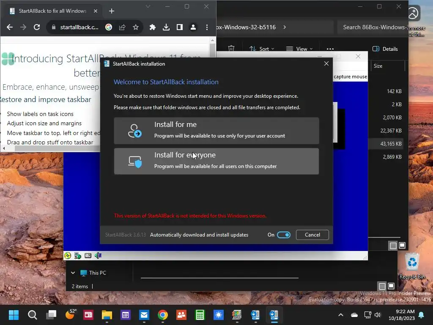Click Delete trash icon in File Explorer
Screen dimensions: 433x325
[231, 49]
